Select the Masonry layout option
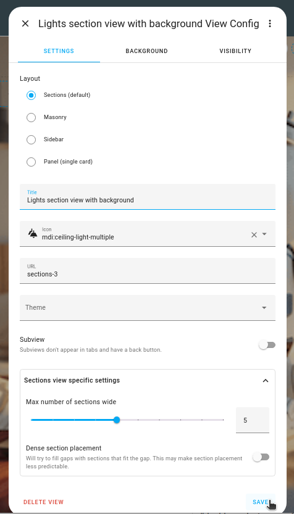 coord(31,117)
